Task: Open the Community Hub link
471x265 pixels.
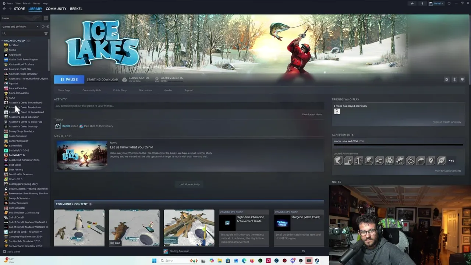Action: click(x=92, y=90)
